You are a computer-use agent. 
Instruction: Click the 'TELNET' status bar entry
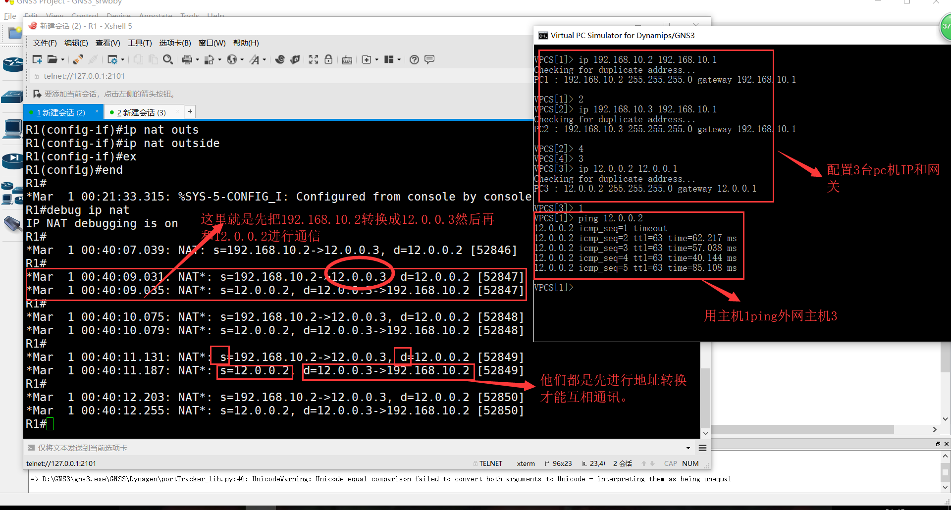pyautogui.click(x=490, y=463)
